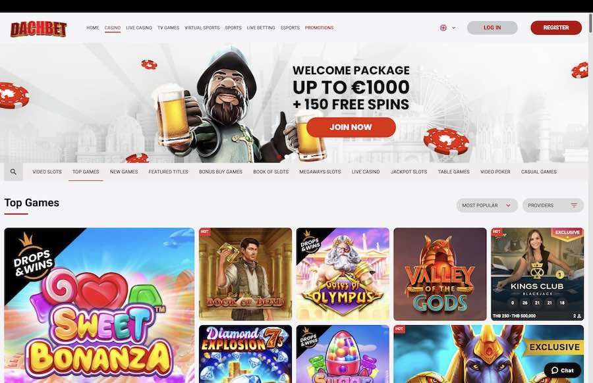Screen dimensions: 593x383
Task: Click the Register button
Action: [556, 28]
